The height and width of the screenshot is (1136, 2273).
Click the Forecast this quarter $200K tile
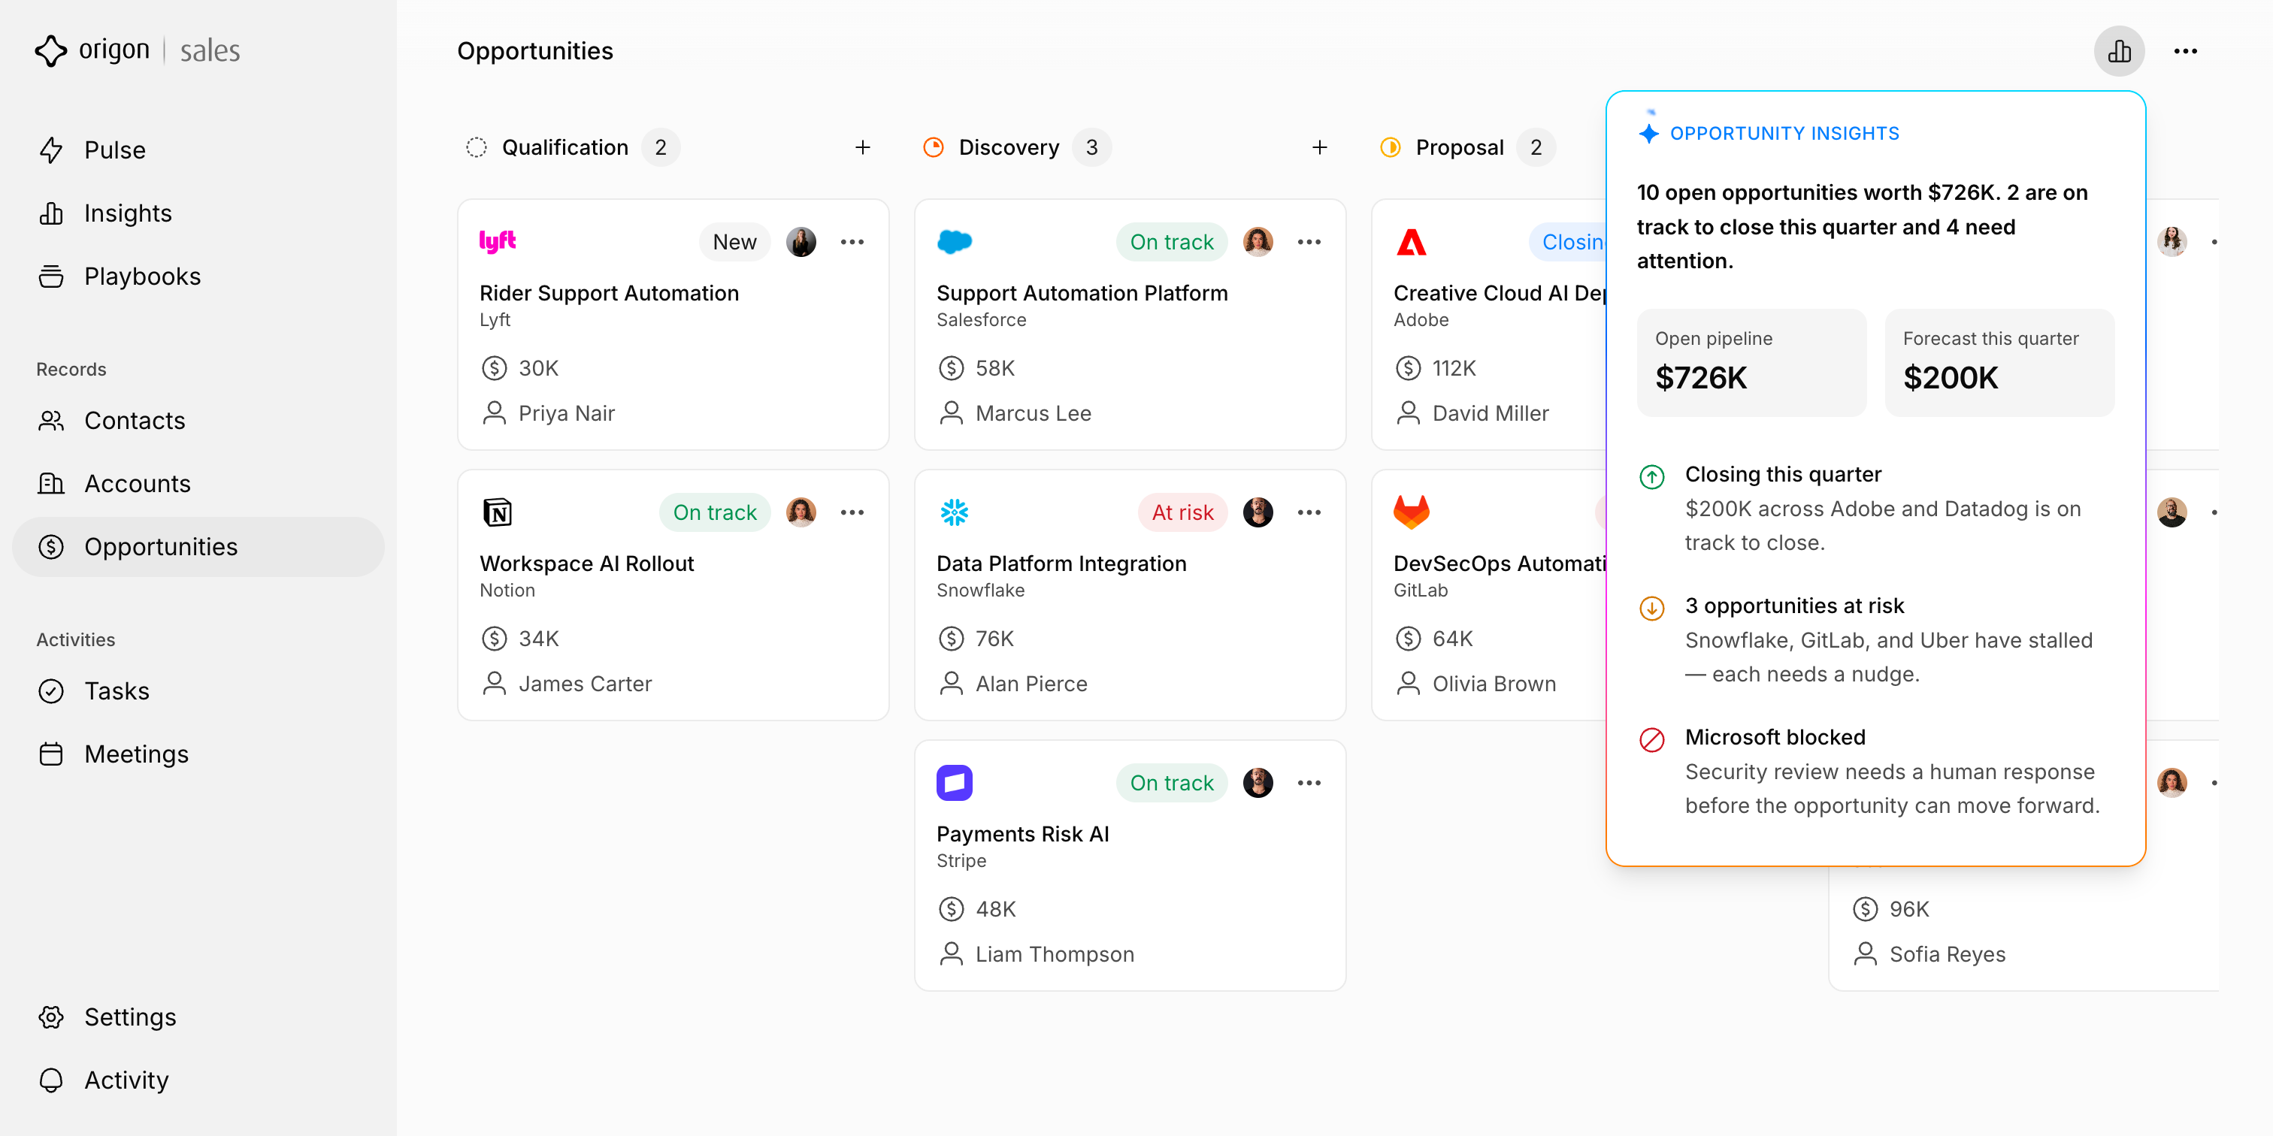tap(1999, 362)
